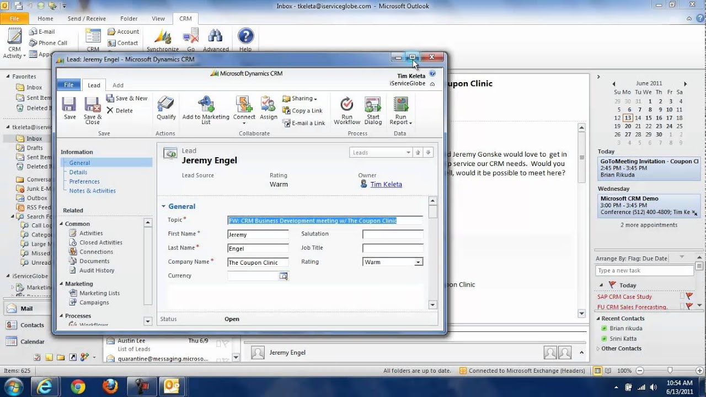This screenshot has width=706, height=397.
Task: Click the Type a new task field
Action: click(644, 271)
